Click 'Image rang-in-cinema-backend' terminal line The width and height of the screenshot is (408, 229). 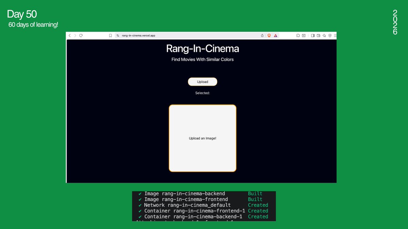185,194
